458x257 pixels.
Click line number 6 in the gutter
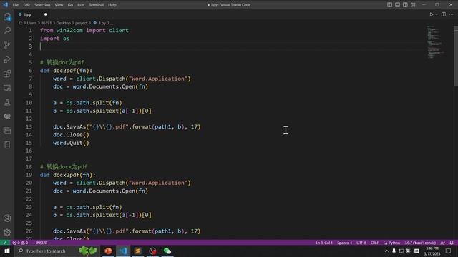[x=31, y=71]
